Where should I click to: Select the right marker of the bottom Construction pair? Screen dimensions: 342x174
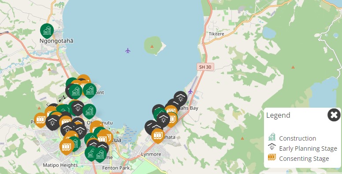100,154
